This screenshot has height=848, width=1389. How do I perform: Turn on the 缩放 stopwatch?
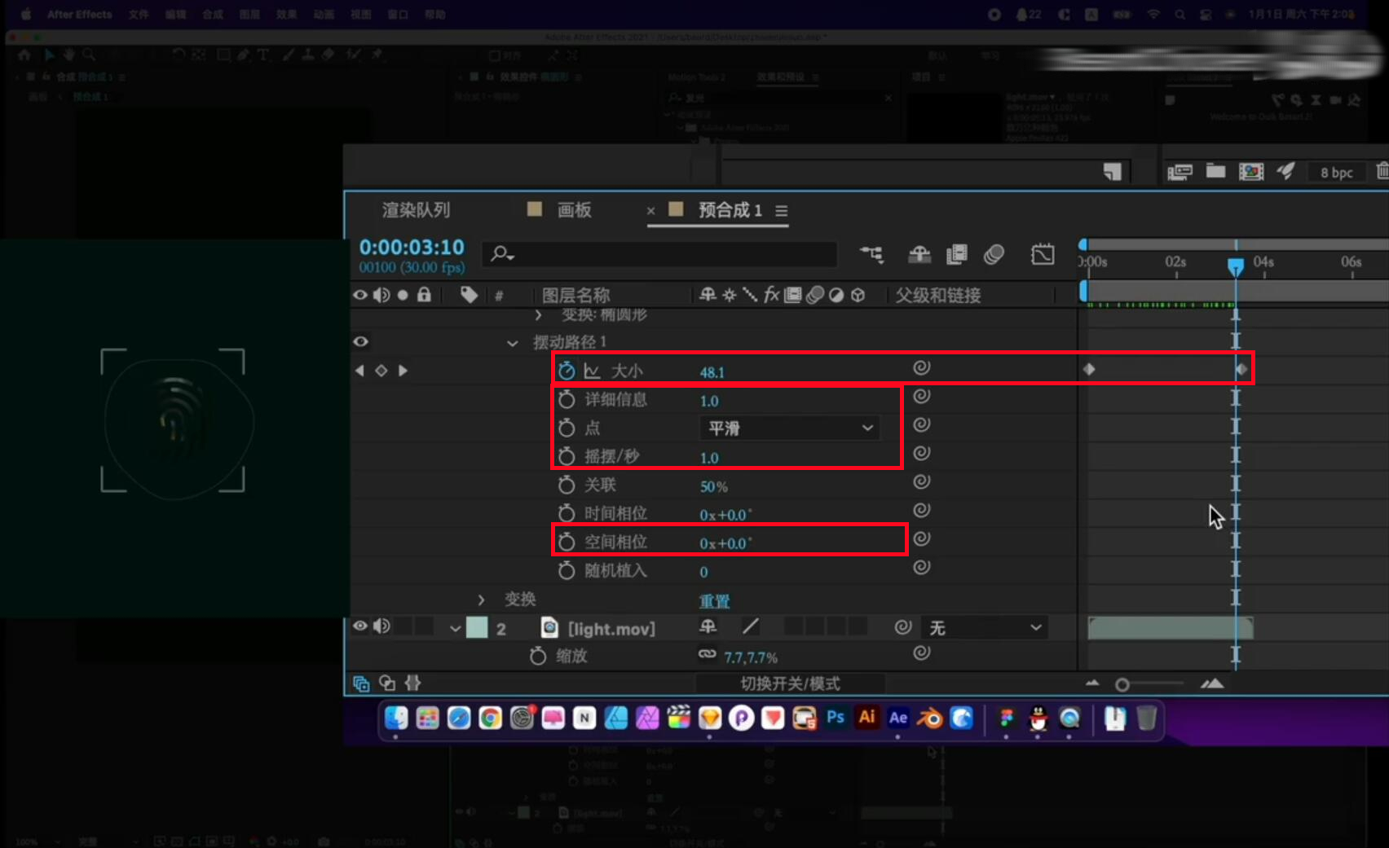tap(538, 656)
